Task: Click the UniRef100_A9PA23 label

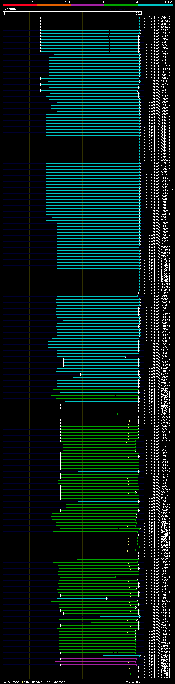Action: (157, 33)
